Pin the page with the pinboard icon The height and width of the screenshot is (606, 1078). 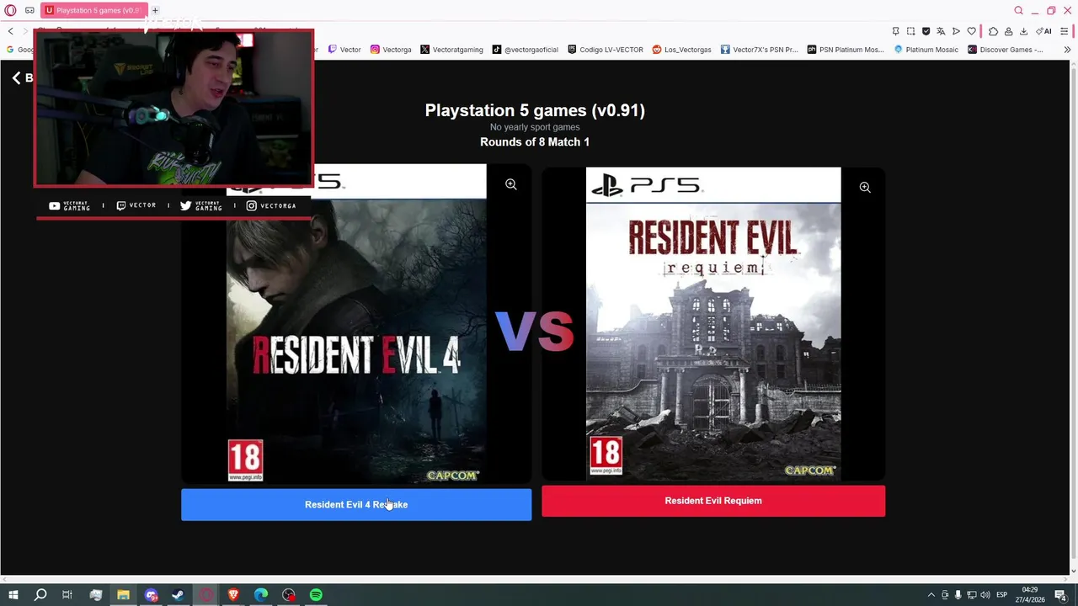[x=895, y=31]
